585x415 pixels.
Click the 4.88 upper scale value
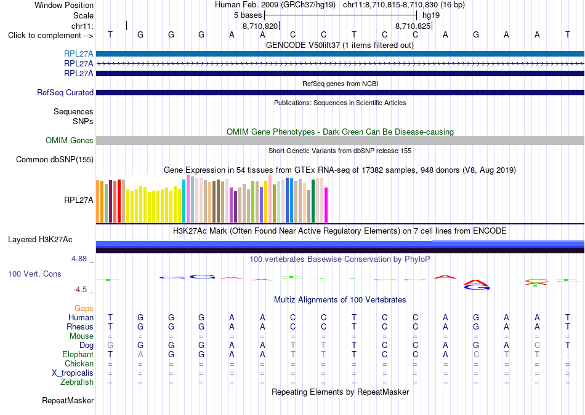click(79, 259)
